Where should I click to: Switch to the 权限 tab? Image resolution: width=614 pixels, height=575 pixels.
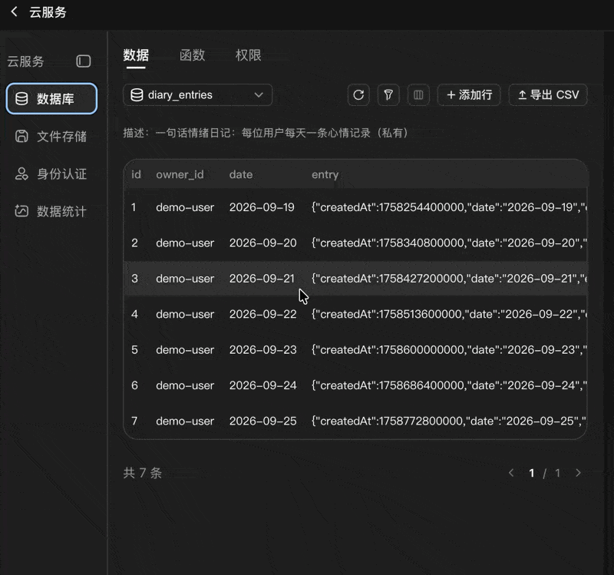tap(248, 55)
